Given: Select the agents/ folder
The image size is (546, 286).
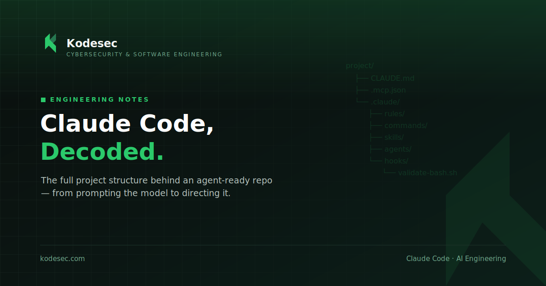Looking at the screenshot, I should click(398, 149).
